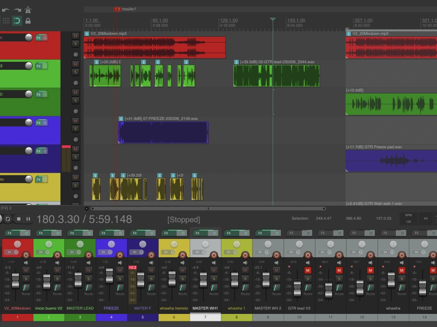The image size is (437, 327).
Task: Open info icon on 02-GTR lead-230306_2044.wav item
Action: (236, 62)
